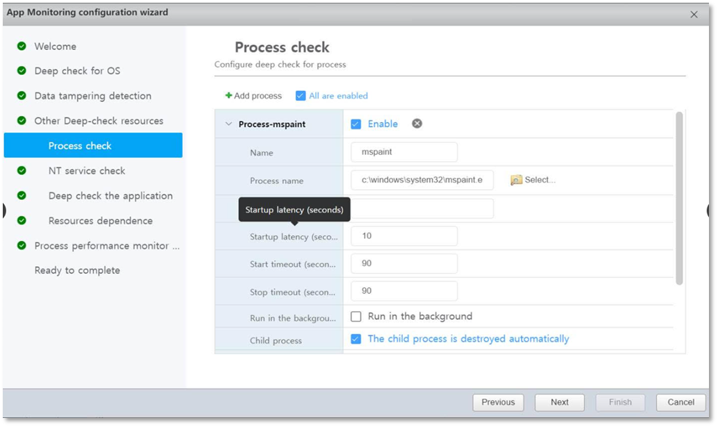Uncheck the Enable checkbox for Process-mspaint
The width and height of the screenshot is (718, 427).
click(356, 124)
